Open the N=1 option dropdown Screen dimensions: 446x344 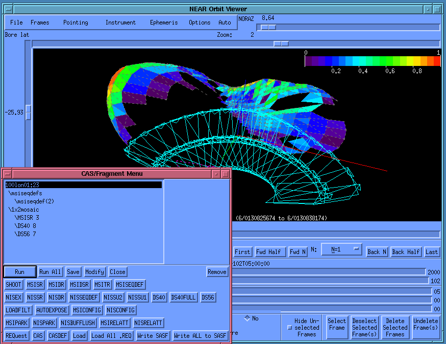(x=341, y=249)
